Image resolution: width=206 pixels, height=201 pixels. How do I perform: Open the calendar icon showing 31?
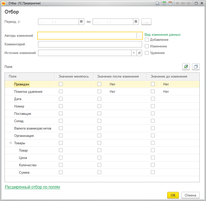coord(170,3)
